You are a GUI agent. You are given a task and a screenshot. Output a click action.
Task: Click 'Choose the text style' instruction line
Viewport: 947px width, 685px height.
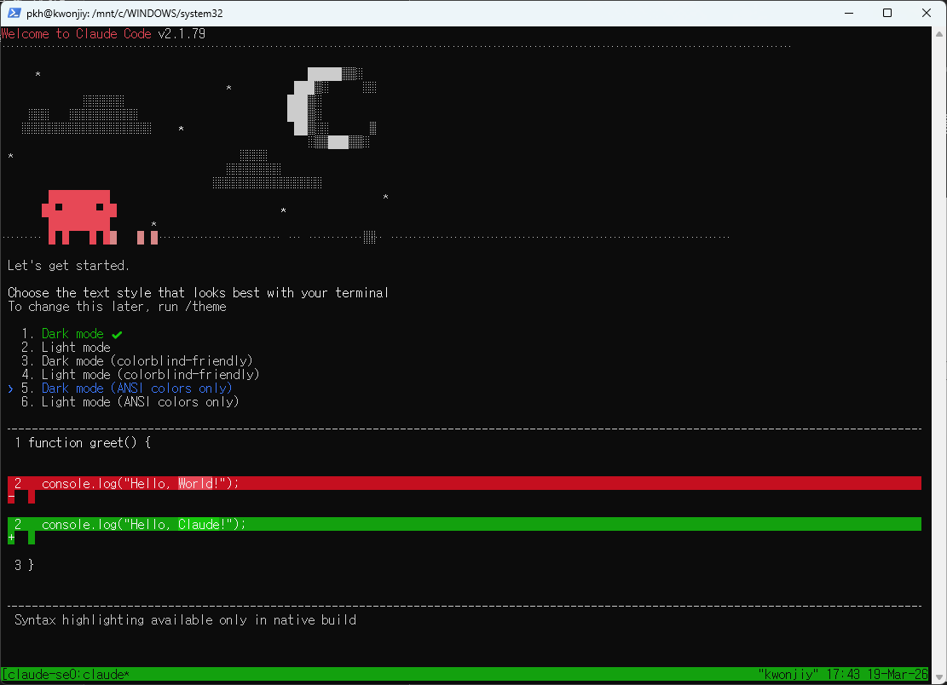(x=198, y=293)
